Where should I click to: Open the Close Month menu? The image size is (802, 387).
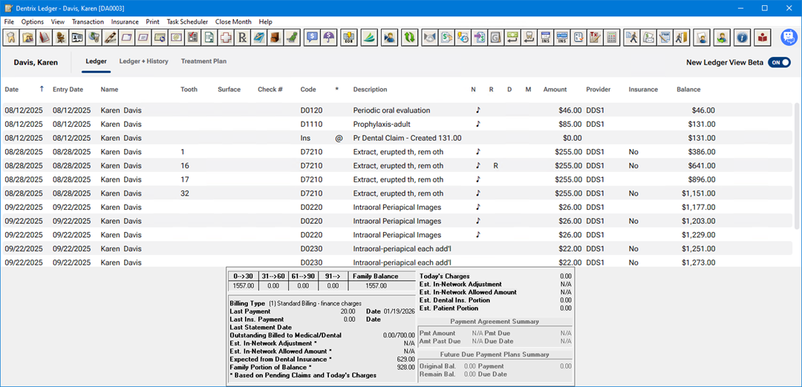click(233, 21)
